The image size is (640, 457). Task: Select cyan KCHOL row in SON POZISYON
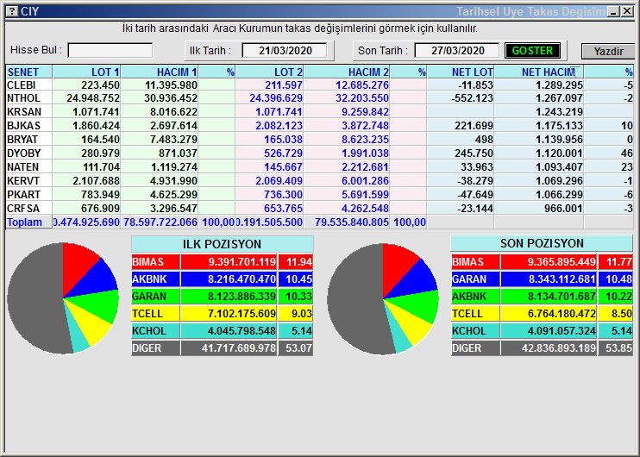pyautogui.click(x=542, y=330)
